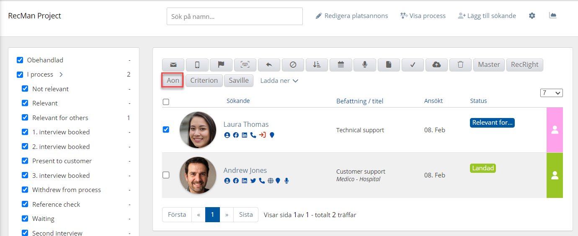Click the mobile phone SMS icon
Image resolution: width=578 pixels, height=236 pixels.
(x=197, y=65)
